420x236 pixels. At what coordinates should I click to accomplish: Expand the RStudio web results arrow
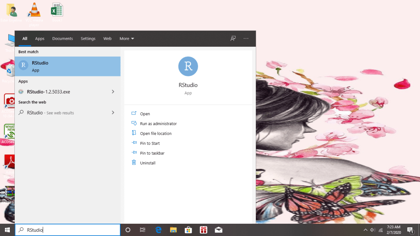point(113,112)
